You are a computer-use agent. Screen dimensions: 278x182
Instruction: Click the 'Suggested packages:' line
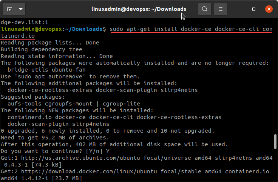[33, 97]
